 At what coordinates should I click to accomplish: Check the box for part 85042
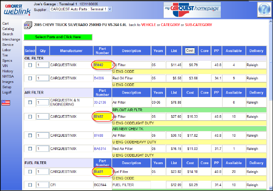(x=30, y=65)
